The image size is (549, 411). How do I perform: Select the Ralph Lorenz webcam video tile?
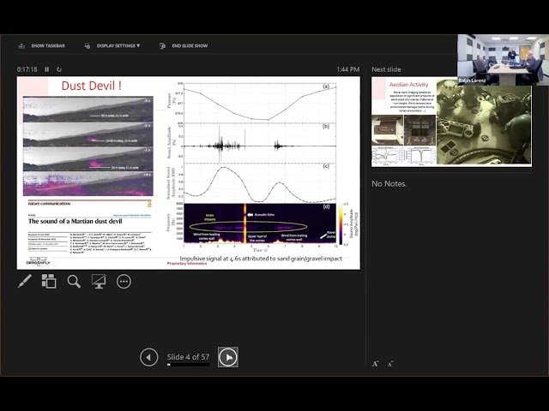click(502, 59)
